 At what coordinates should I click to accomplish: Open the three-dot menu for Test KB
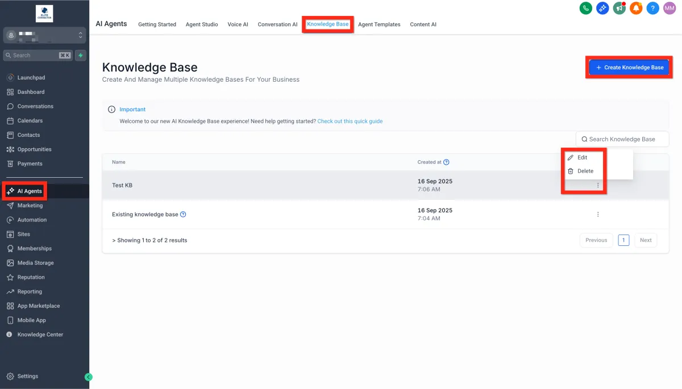coord(598,186)
